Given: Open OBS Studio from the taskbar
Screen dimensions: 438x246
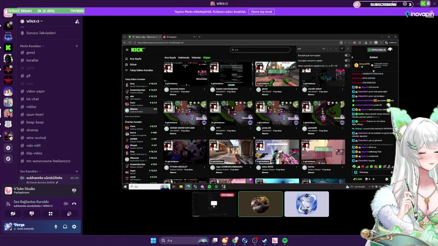Looking at the screenshot, I should (255, 241).
